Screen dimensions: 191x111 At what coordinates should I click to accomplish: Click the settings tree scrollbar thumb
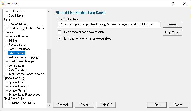pyautogui.click(x=49, y=76)
